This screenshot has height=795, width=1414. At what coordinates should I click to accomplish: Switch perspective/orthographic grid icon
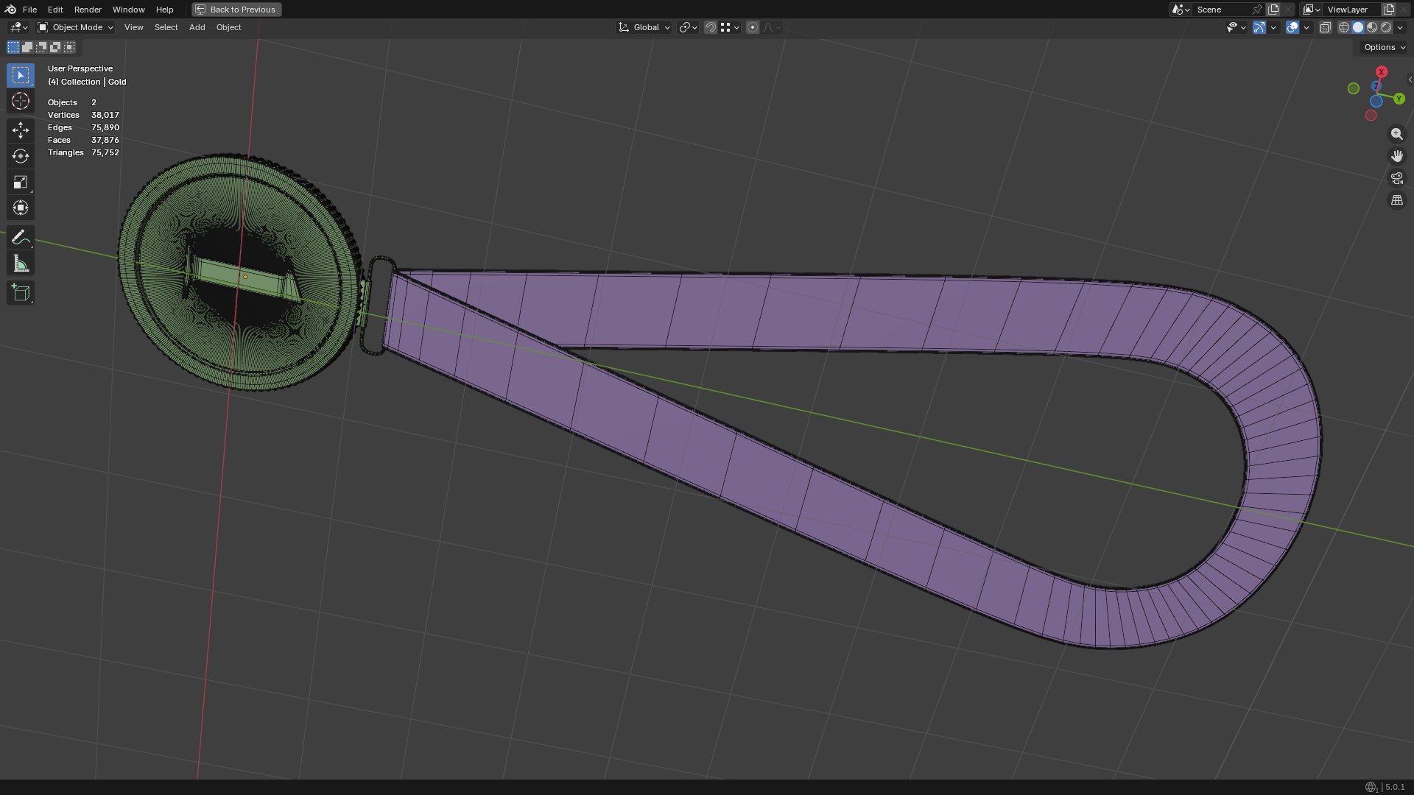1396,200
